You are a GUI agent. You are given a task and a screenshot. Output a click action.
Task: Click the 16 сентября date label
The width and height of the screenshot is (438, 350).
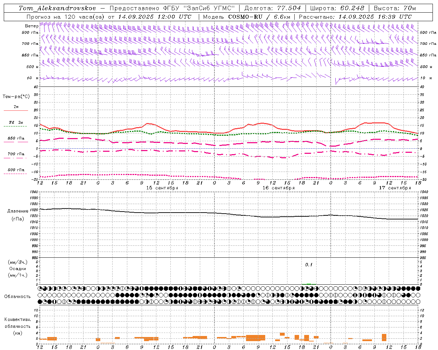pos(279,188)
